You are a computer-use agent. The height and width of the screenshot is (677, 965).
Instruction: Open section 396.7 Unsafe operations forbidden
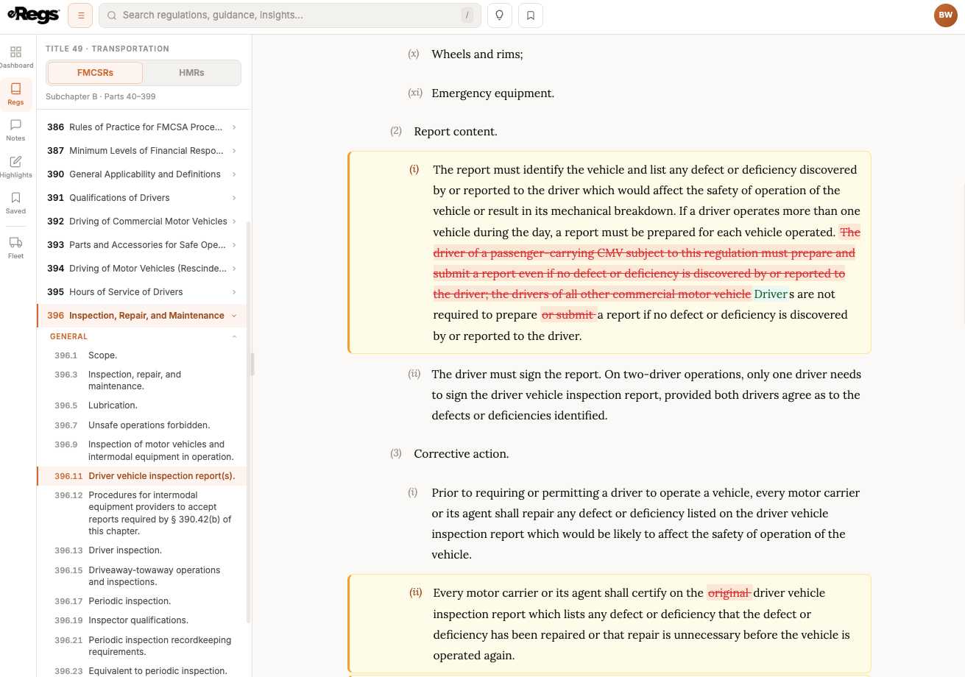[x=141, y=425]
